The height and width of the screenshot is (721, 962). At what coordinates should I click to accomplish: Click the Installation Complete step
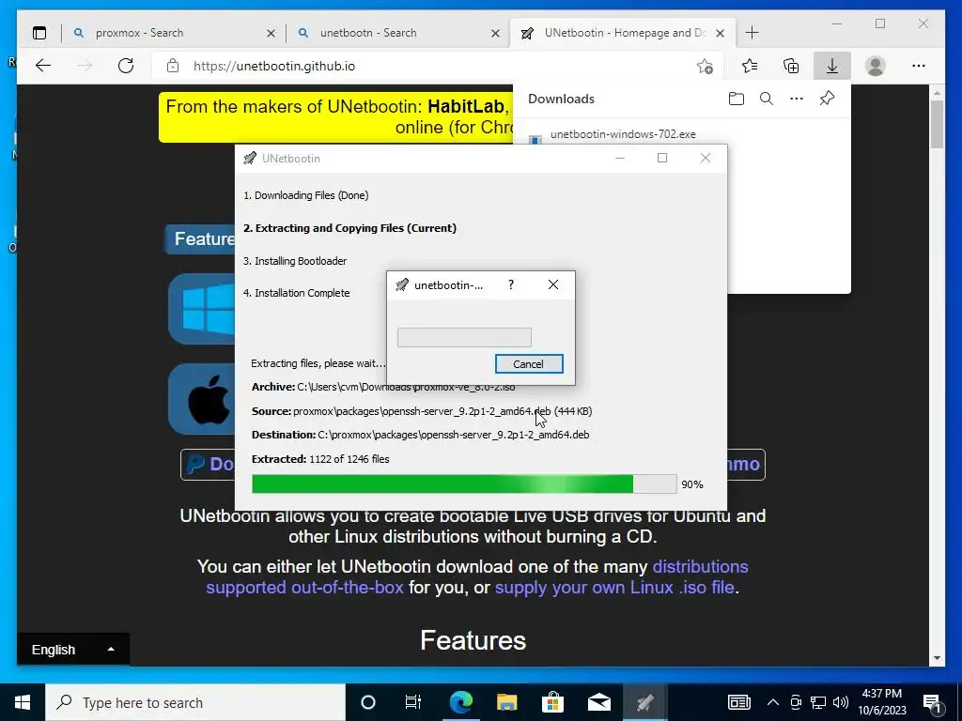pos(296,293)
